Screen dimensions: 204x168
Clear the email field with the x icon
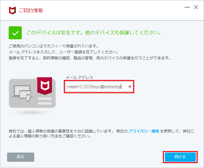[129, 87]
